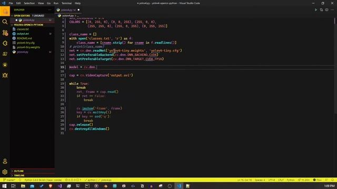Click 'cap.release()' on line 29

click(x=81, y=125)
